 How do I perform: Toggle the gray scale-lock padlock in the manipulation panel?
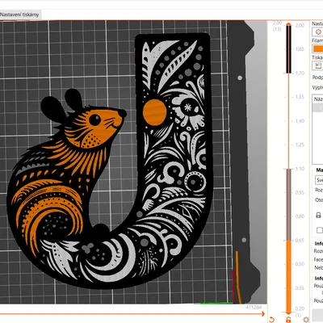coord(318,215)
